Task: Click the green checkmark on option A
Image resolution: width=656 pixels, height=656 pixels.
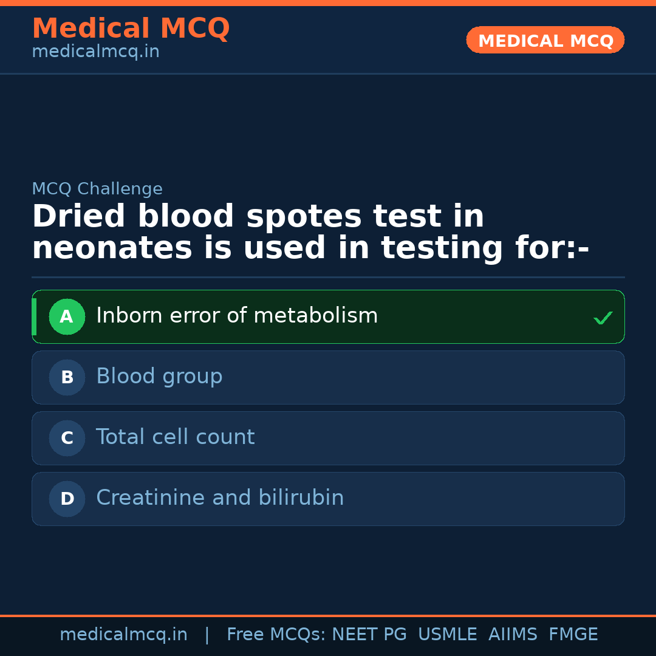Action: pos(603,318)
